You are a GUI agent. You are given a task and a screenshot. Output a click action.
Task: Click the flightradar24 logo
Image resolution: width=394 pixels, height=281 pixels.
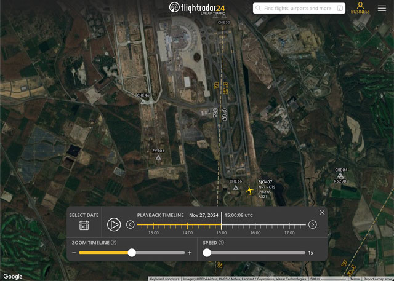(x=197, y=8)
